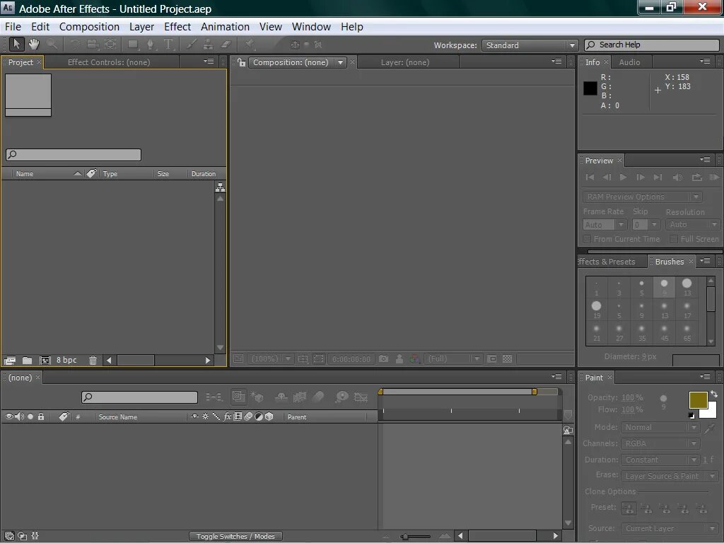This screenshot has height=543, width=724.
Task: Switch to the Audio tab
Action: coord(629,62)
